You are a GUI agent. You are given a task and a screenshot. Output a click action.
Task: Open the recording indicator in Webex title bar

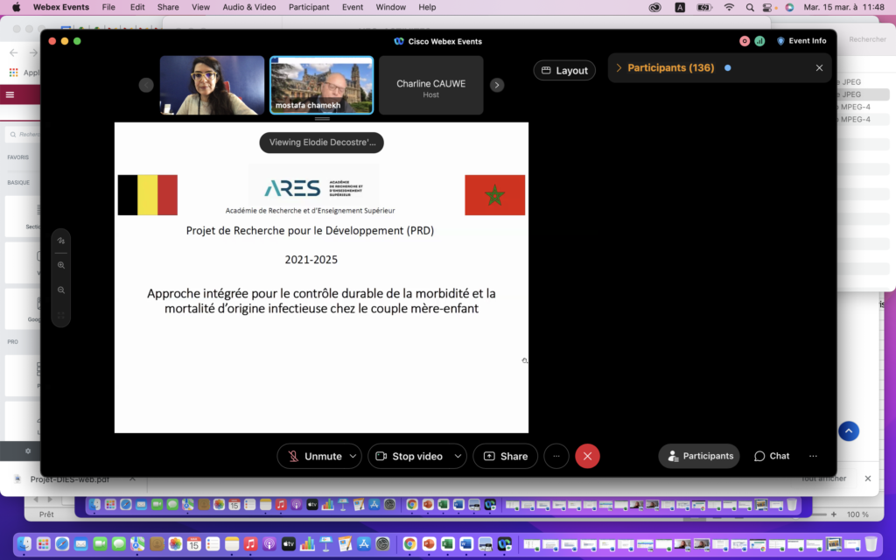744,41
